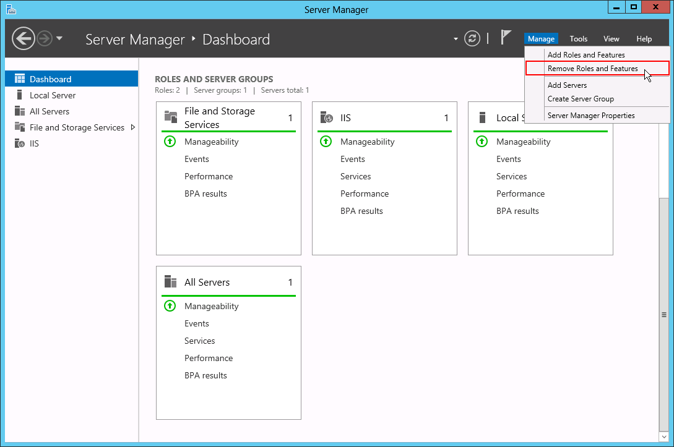Open navigation history dropdown beside forward arrow
This screenshot has width=674, height=447.
pyautogui.click(x=59, y=38)
